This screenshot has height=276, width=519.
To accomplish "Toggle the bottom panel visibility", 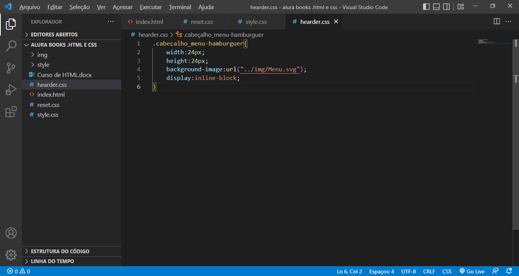I will (437, 7).
